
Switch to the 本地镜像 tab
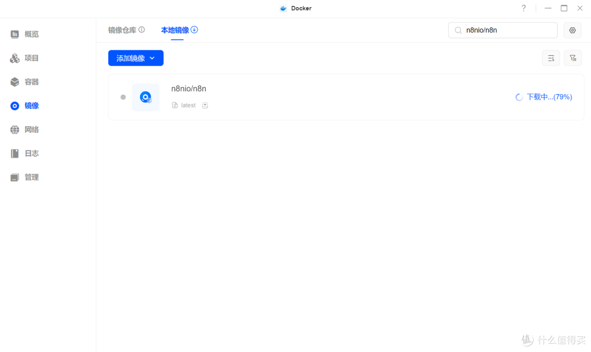point(175,30)
